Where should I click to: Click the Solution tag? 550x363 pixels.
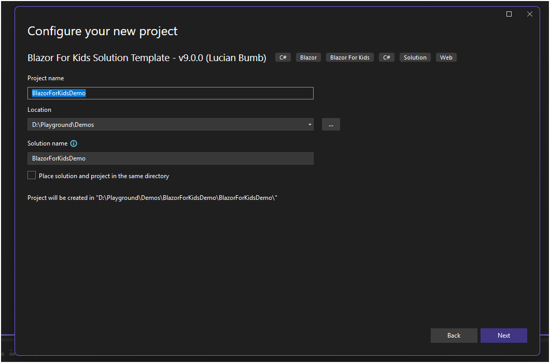415,57
